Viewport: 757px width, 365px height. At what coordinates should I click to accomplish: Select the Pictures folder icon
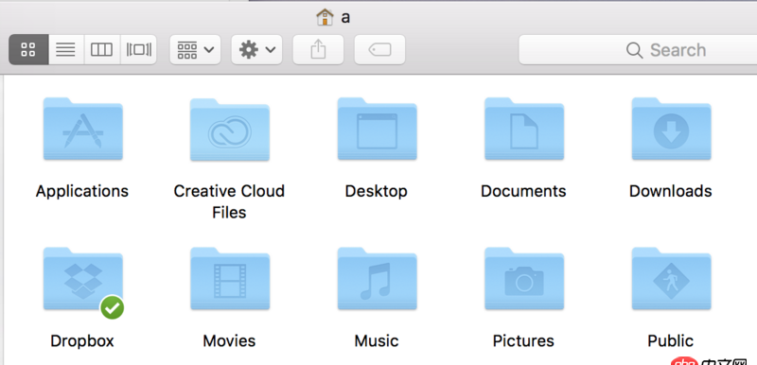click(x=524, y=279)
